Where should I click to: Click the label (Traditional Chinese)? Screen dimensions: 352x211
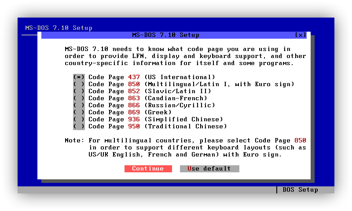pos(185,127)
